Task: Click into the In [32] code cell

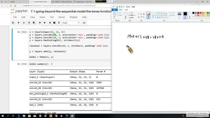Action: (x=70, y=45)
